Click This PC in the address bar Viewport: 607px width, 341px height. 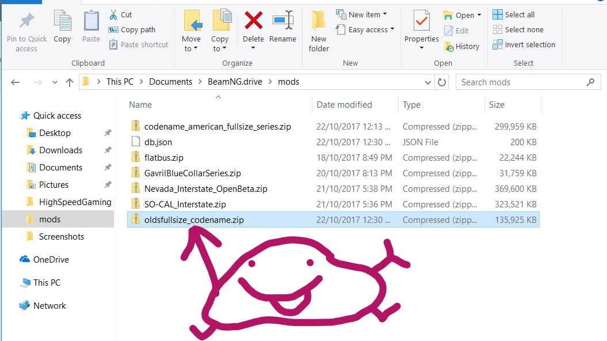pyautogui.click(x=120, y=82)
